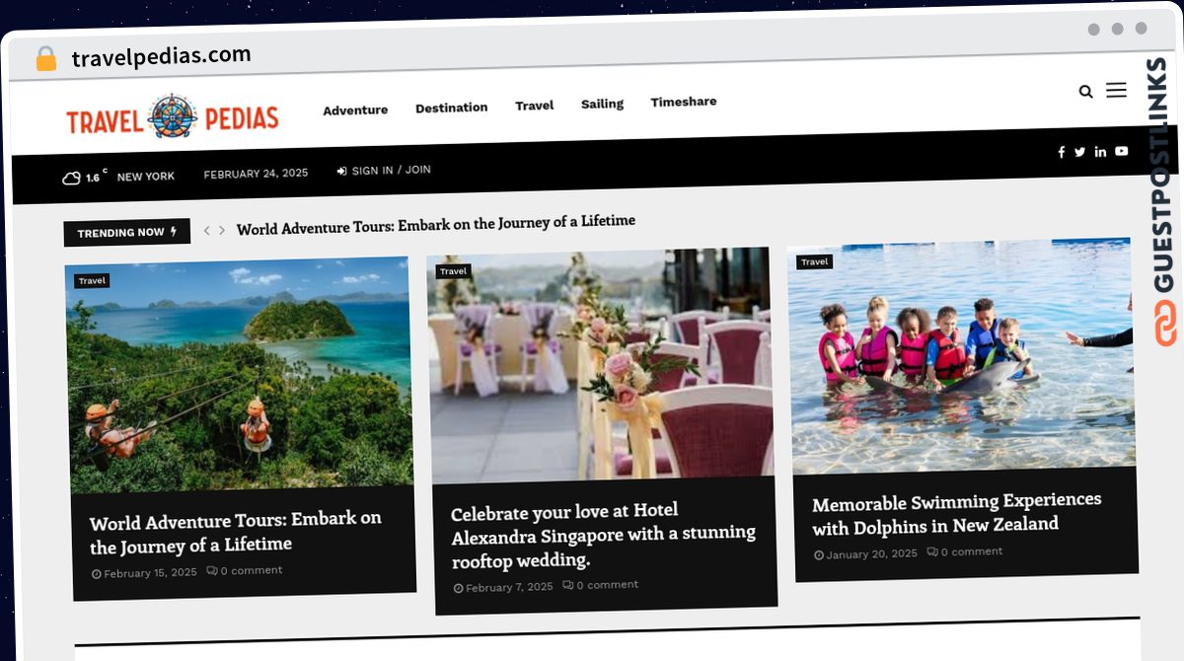Open the Sailing menu
The height and width of the screenshot is (661, 1184).
(602, 104)
